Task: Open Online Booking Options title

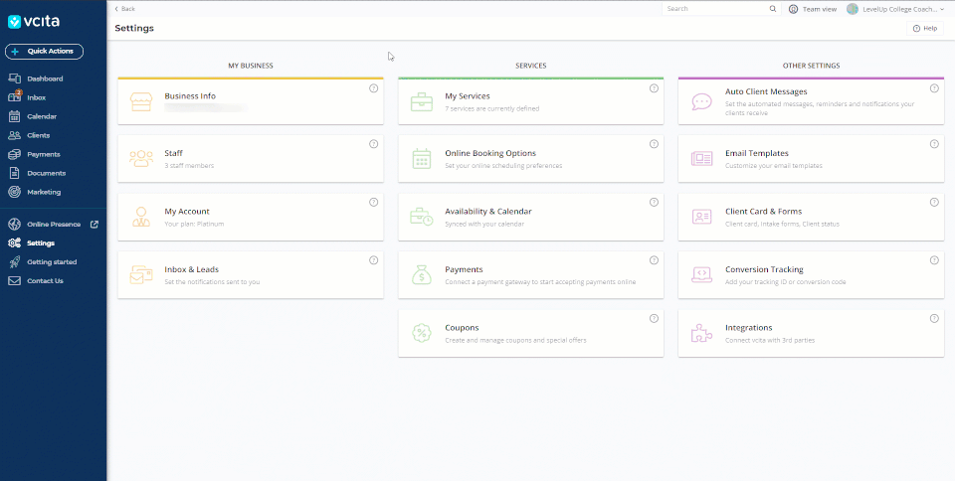Action: point(490,153)
